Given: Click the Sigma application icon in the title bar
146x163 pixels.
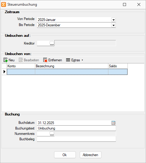Looking at the screenshot, I should 4,4.
